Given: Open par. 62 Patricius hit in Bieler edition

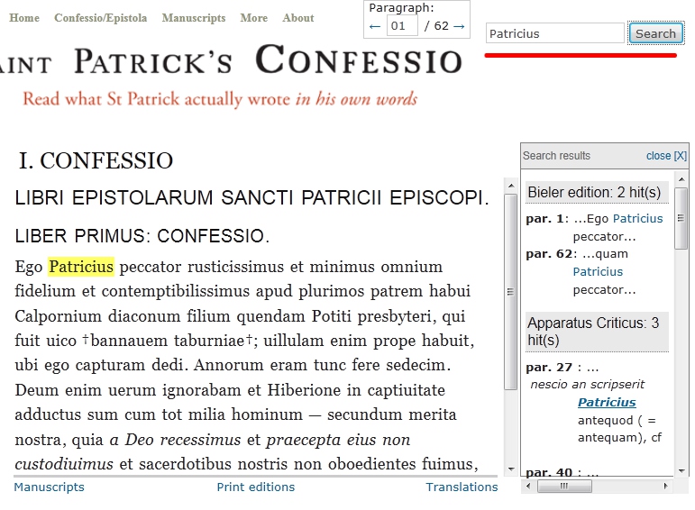Looking at the screenshot, I should (x=598, y=271).
